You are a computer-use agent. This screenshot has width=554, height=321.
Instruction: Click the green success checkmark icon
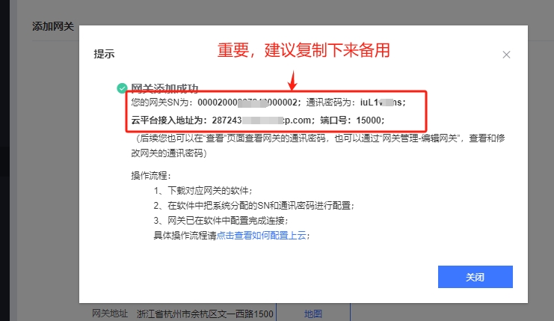click(x=123, y=88)
